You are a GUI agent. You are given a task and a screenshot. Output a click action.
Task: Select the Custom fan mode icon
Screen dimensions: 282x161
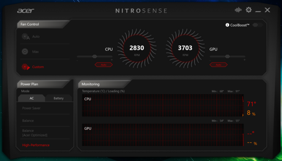[x=25, y=67]
